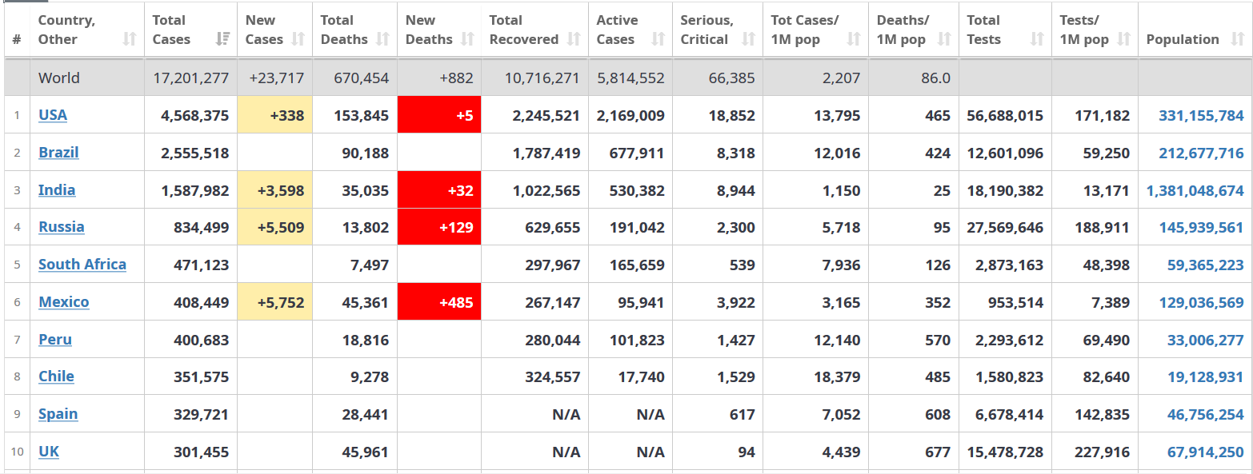Select USA total tests 56,688,015

click(1005, 116)
